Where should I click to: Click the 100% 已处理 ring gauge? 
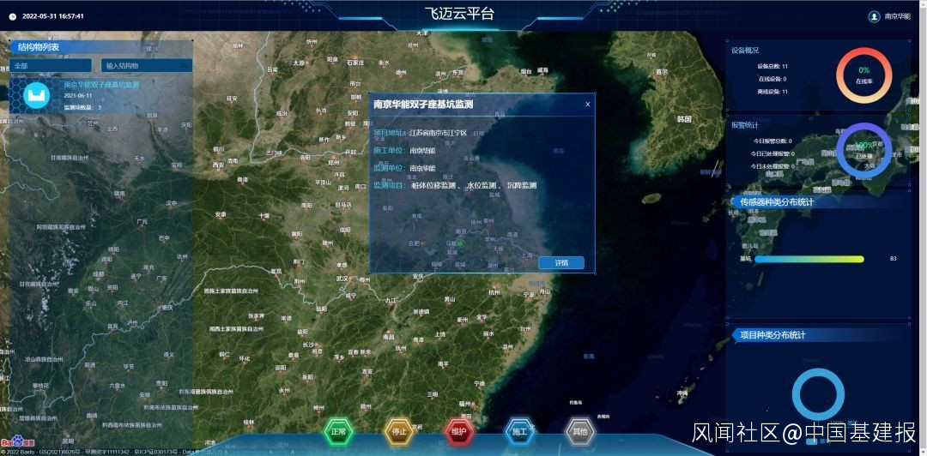[x=863, y=151]
